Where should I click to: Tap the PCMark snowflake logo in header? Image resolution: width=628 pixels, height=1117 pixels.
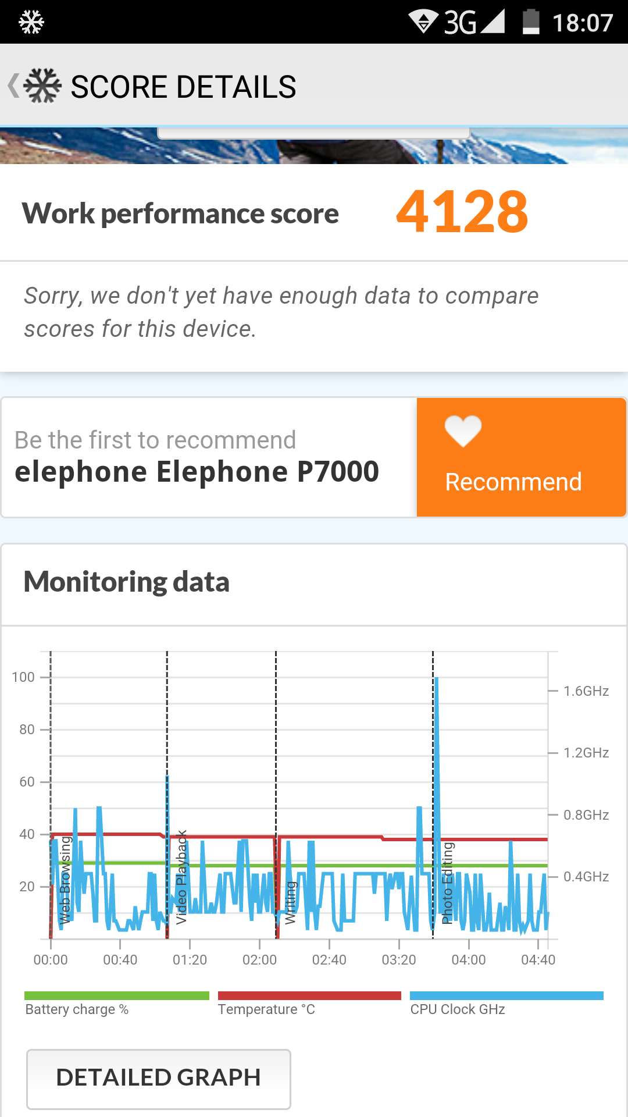(42, 86)
